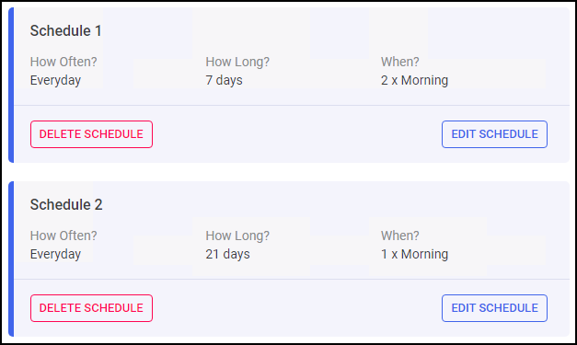The width and height of the screenshot is (577, 345).
Task: Edit Schedule 1 settings
Action: [494, 134]
